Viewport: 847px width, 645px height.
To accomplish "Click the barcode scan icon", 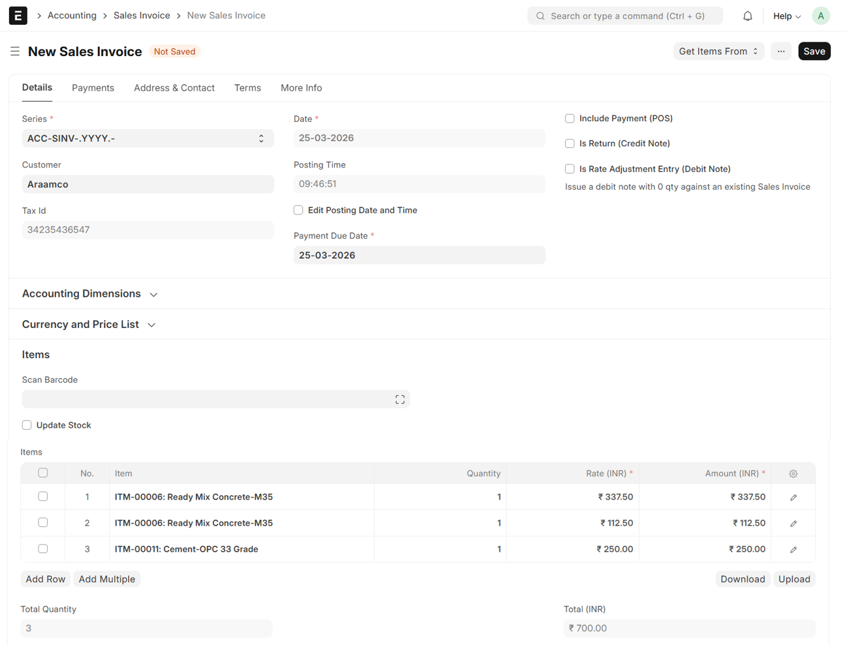I will point(399,399).
